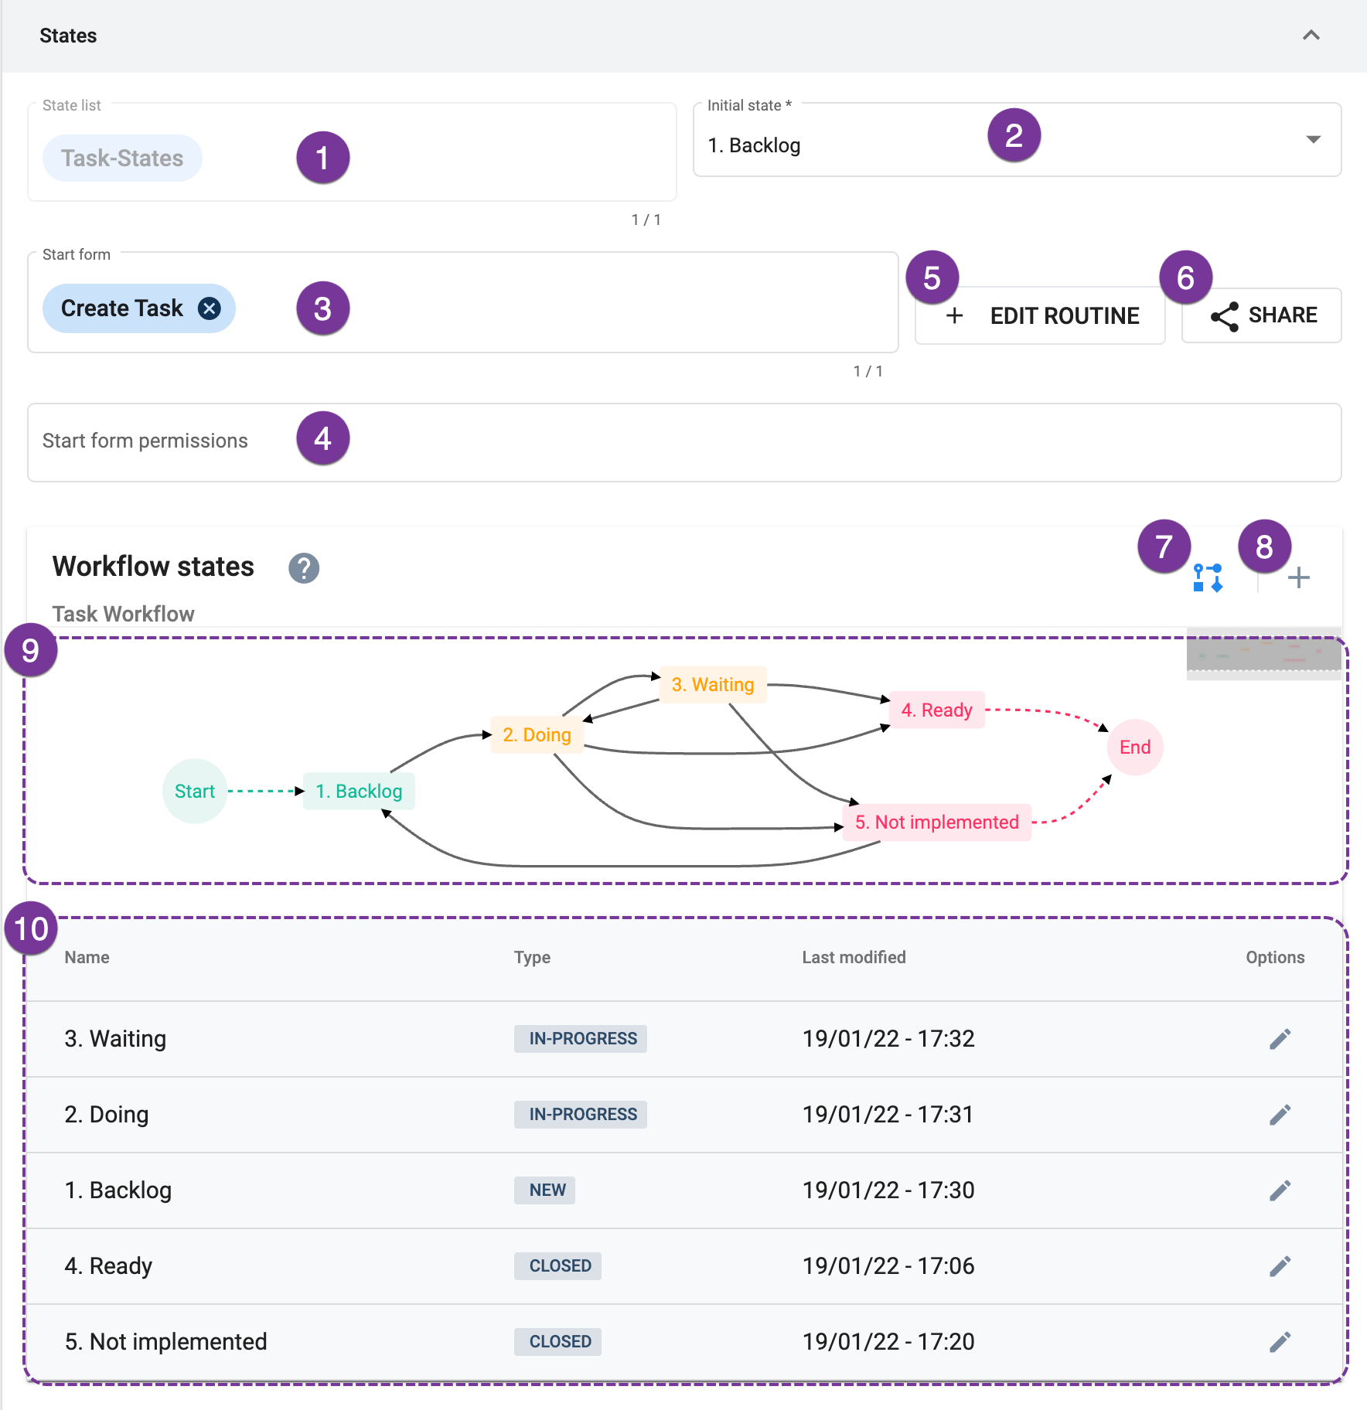Select the 5. Not implemented diagram node
Image resolution: width=1367 pixels, height=1410 pixels.
pyautogui.click(x=937, y=822)
